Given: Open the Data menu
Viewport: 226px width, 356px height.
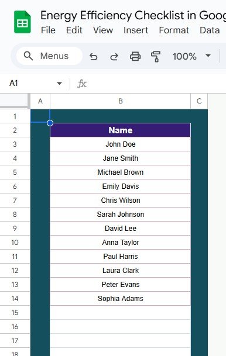Looking at the screenshot, I should coord(210,30).
